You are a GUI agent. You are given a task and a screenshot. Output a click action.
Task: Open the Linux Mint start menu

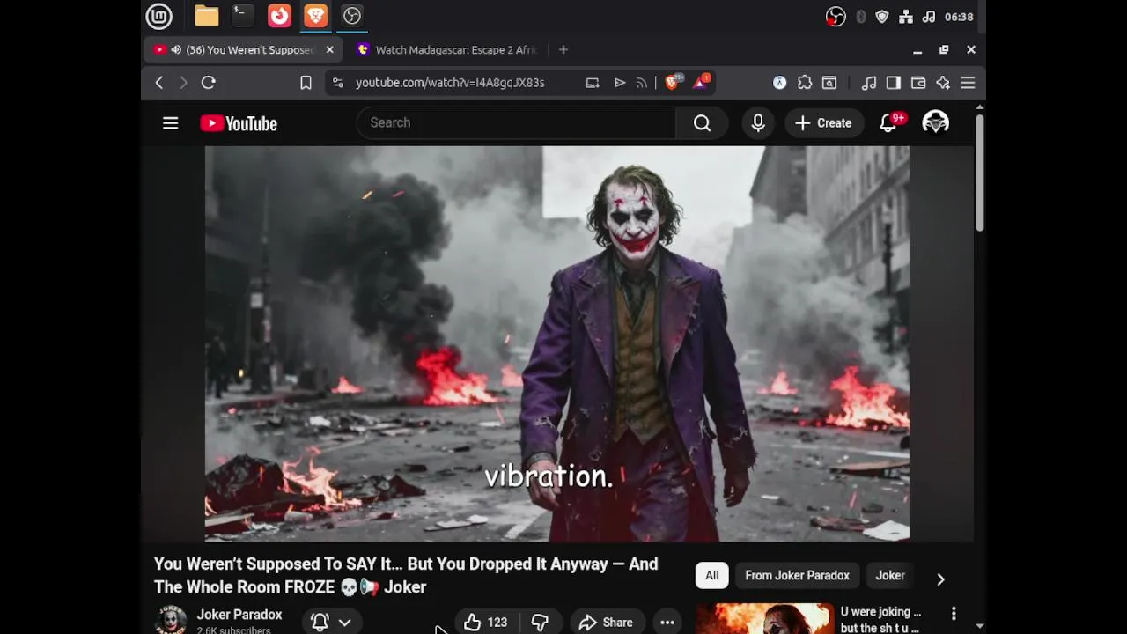tap(158, 16)
